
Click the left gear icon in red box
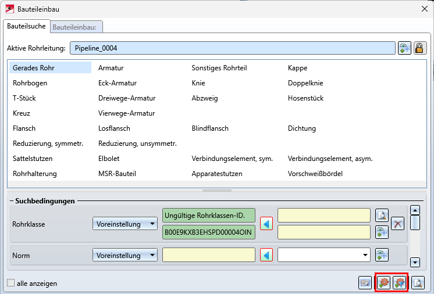[384, 283]
